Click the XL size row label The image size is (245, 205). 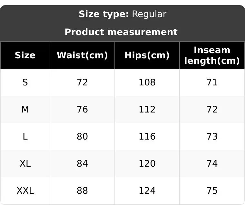pos(25,164)
